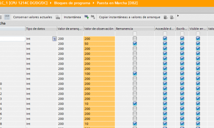Open breadcrumb arrow before Bloques de programa
Viewport: 214px width, 128px height.
tap(51, 3)
